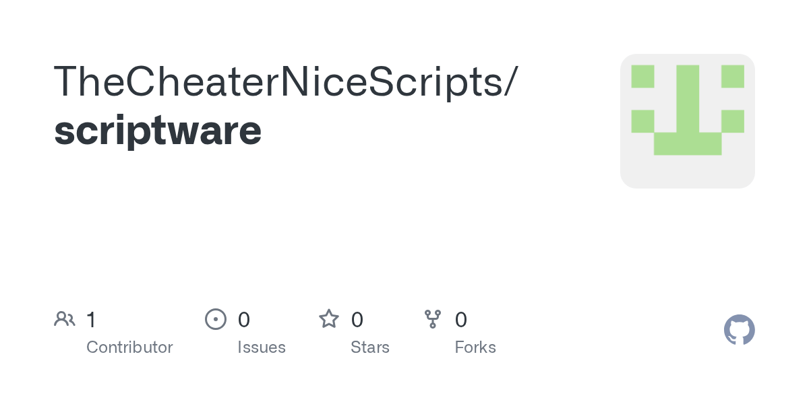The height and width of the screenshot is (404, 809).
Task: Open the scriptware repository name
Action: [158, 130]
